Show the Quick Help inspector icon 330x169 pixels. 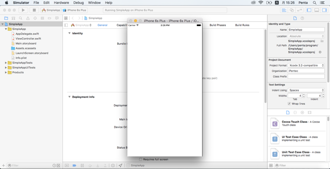pyautogui.click(x=302, y=18)
